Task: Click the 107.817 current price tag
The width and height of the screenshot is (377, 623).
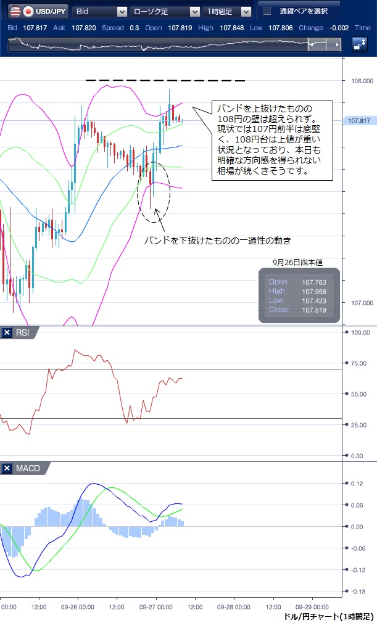Action: (x=358, y=122)
